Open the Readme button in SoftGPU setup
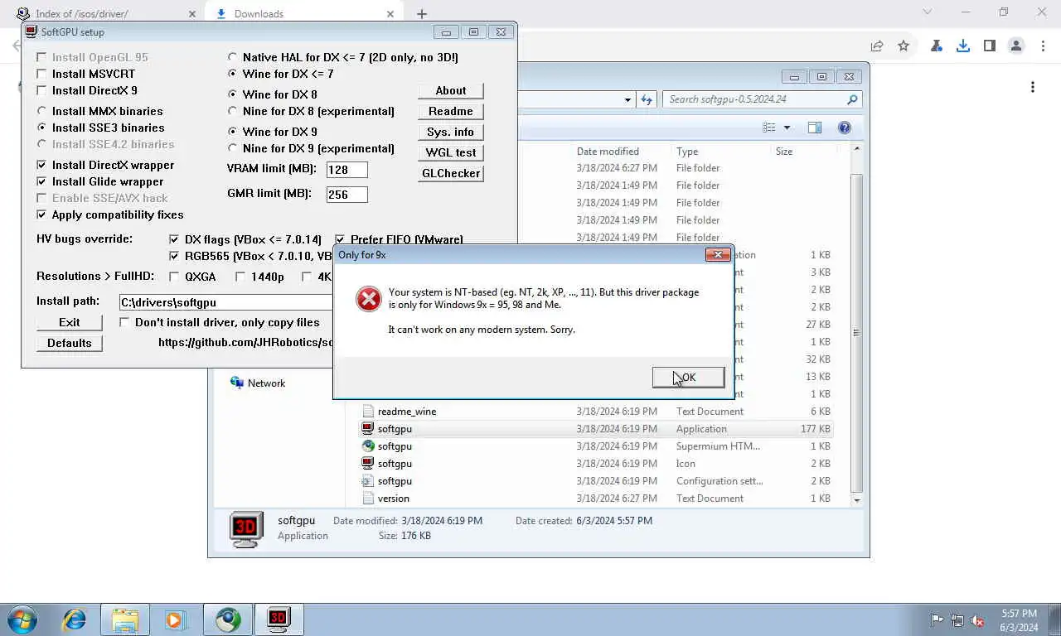The width and height of the screenshot is (1061, 636). pos(451,111)
